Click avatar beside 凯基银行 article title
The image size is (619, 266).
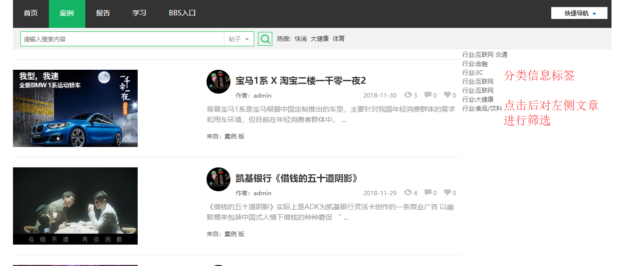point(218,179)
